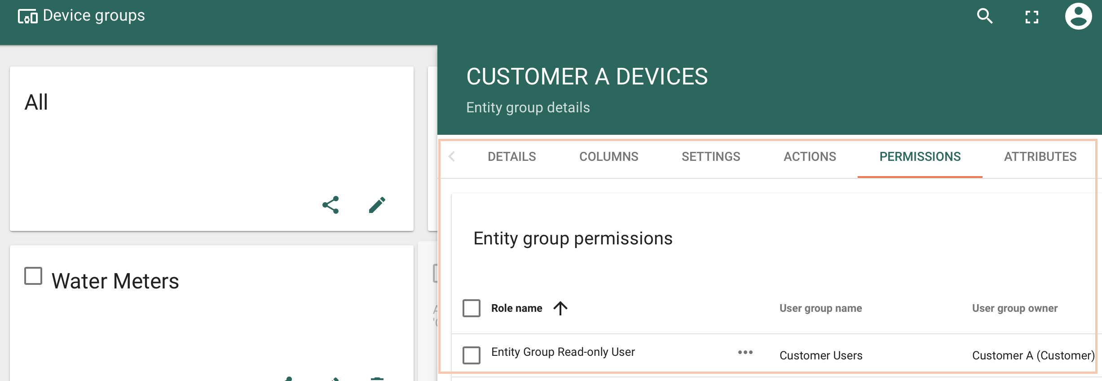The height and width of the screenshot is (381, 1102).
Task: Switch to the Details tab
Action: pyautogui.click(x=512, y=156)
